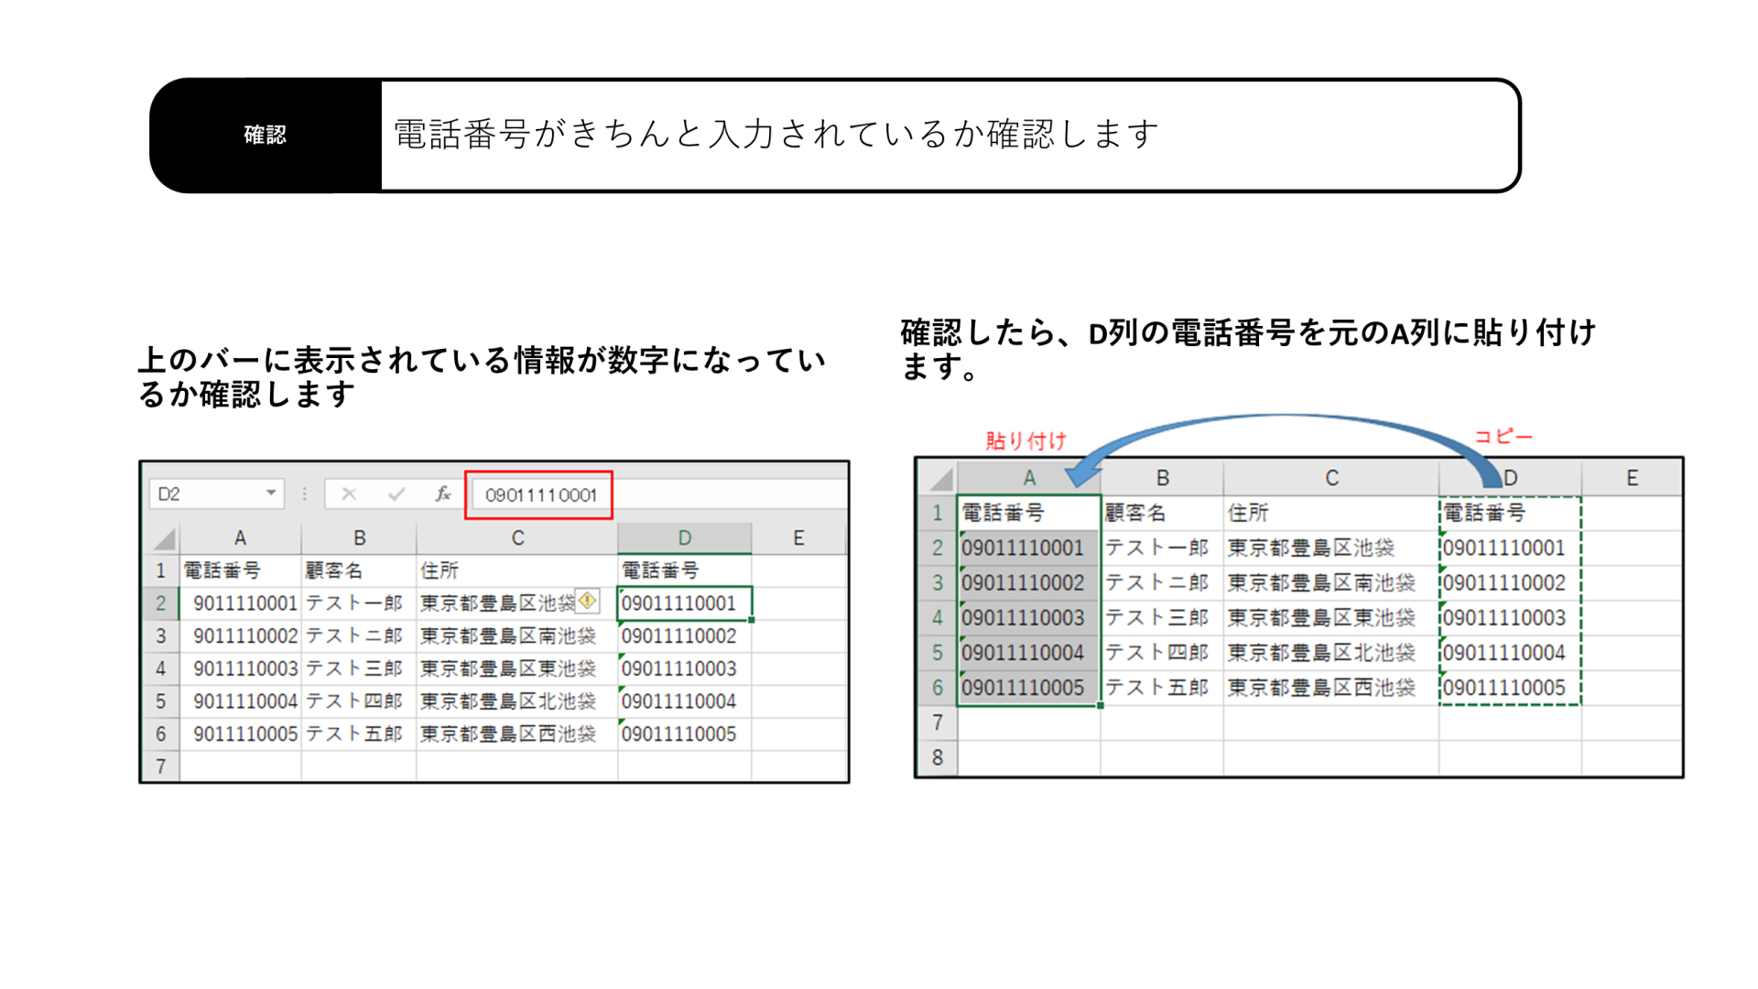Open Insert Function via the fx icon
Viewport: 1758px width, 989px height.
pyautogui.click(x=443, y=494)
